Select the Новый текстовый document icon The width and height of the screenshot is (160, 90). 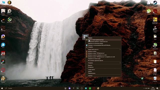[x=155, y=71]
